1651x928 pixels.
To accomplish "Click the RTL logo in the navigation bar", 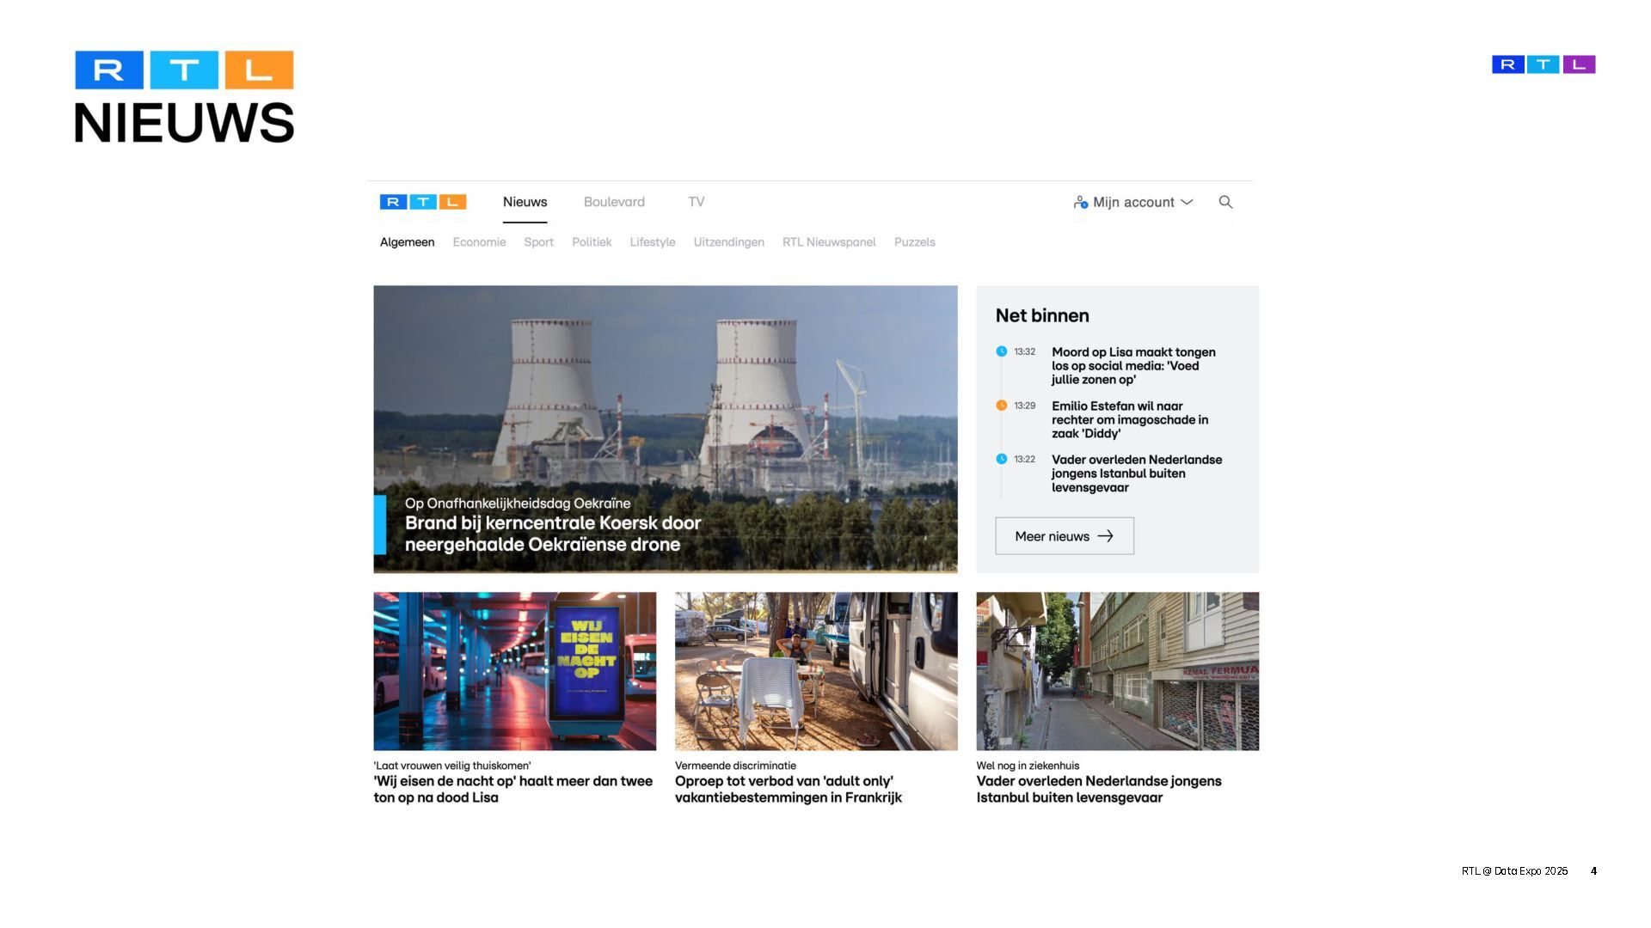I will pos(423,202).
